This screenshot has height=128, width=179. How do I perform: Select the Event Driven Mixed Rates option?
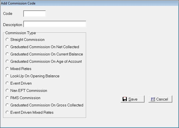coord(7,113)
